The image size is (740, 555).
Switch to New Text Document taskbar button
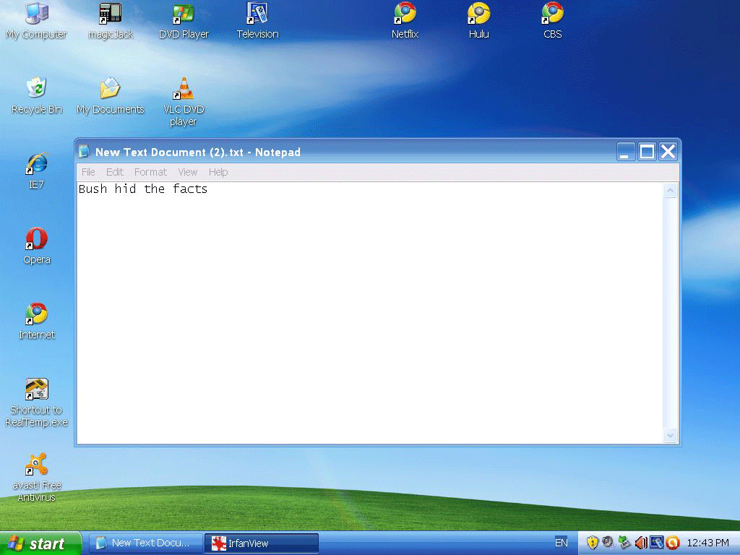coord(146,543)
